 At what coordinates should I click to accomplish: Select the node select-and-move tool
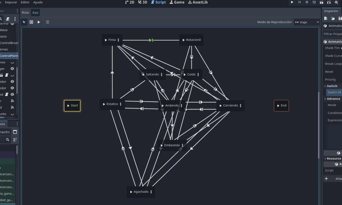[24, 22]
